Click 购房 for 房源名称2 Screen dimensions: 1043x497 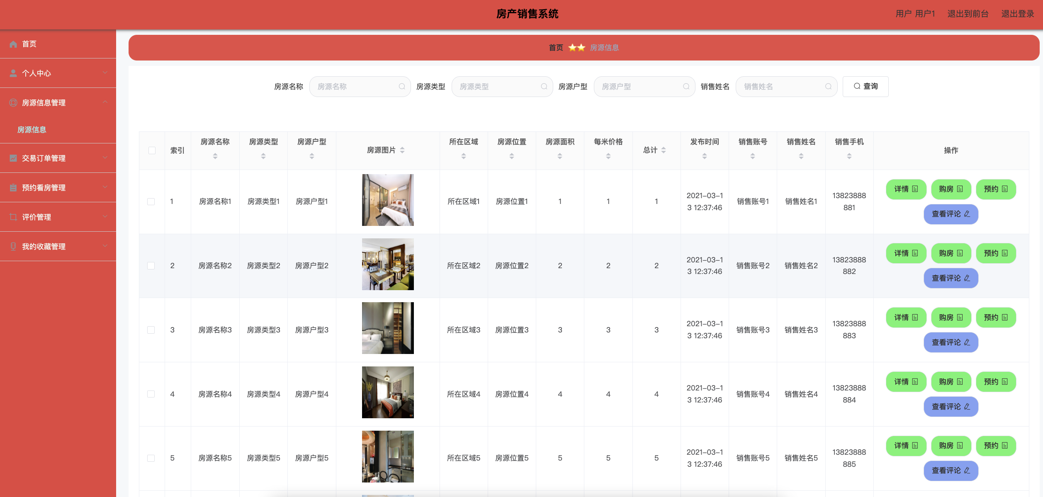click(951, 254)
